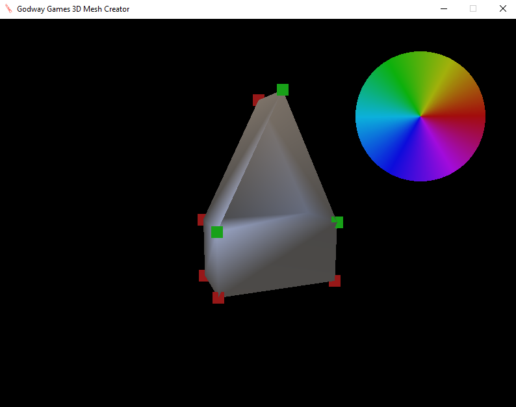516x407 pixels.
Task: Pick the green vertex handle on the mesh's right side
Action: (x=337, y=222)
